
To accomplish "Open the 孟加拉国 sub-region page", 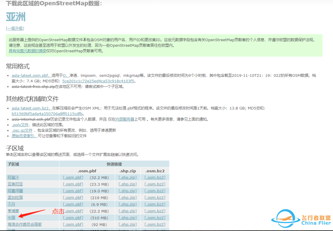I will (x=15, y=197).
